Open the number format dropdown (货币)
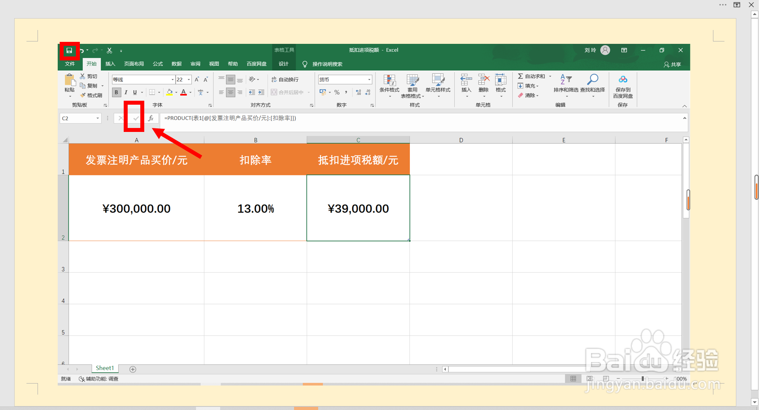 (369, 79)
